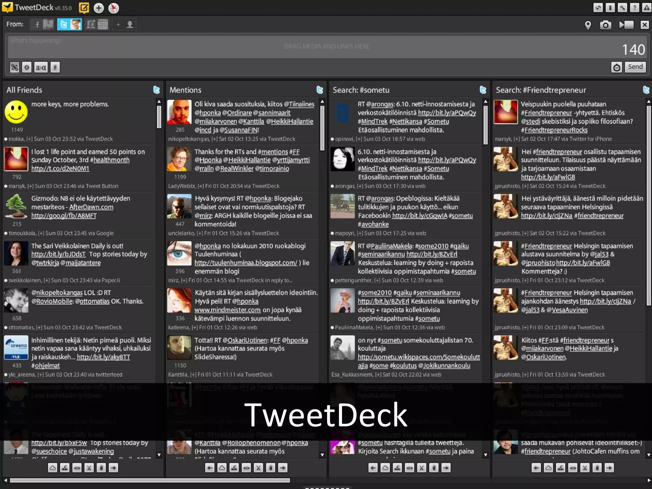
Task: Click right arrow of bottom horizontal scrollbar
Action: [649, 480]
